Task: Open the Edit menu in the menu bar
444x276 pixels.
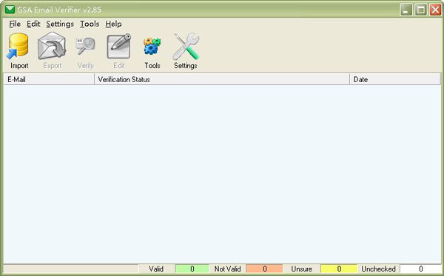Action: click(33, 24)
